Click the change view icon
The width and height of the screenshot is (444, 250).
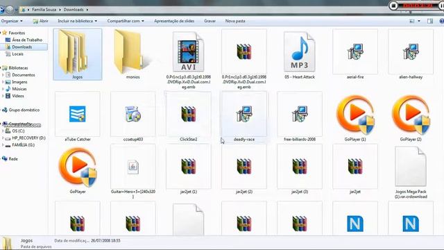[x=412, y=21]
